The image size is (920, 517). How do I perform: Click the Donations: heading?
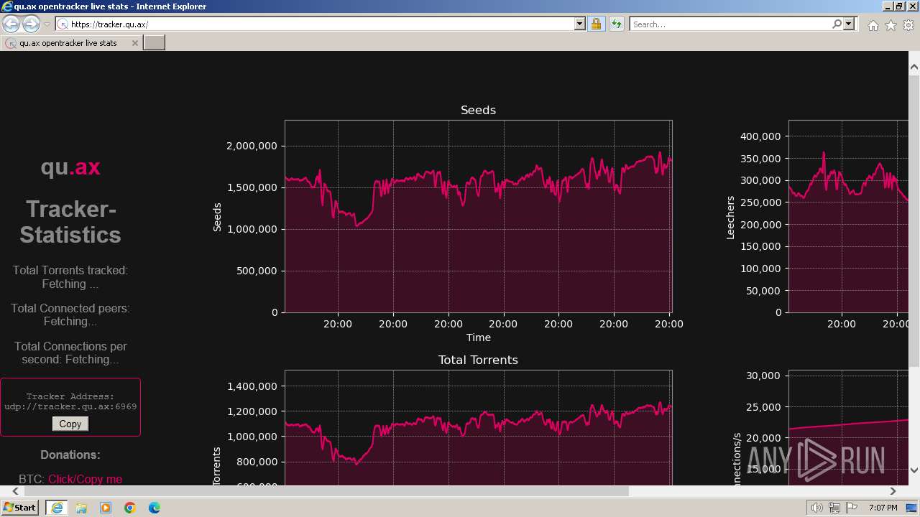coord(70,455)
